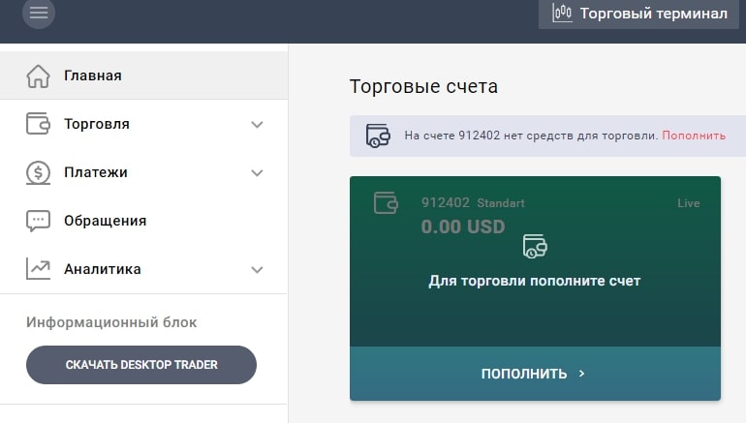This screenshot has width=746, height=423.
Task: Expand the Аналитика submenu chevron
Action: pyautogui.click(x=257, y=269)
